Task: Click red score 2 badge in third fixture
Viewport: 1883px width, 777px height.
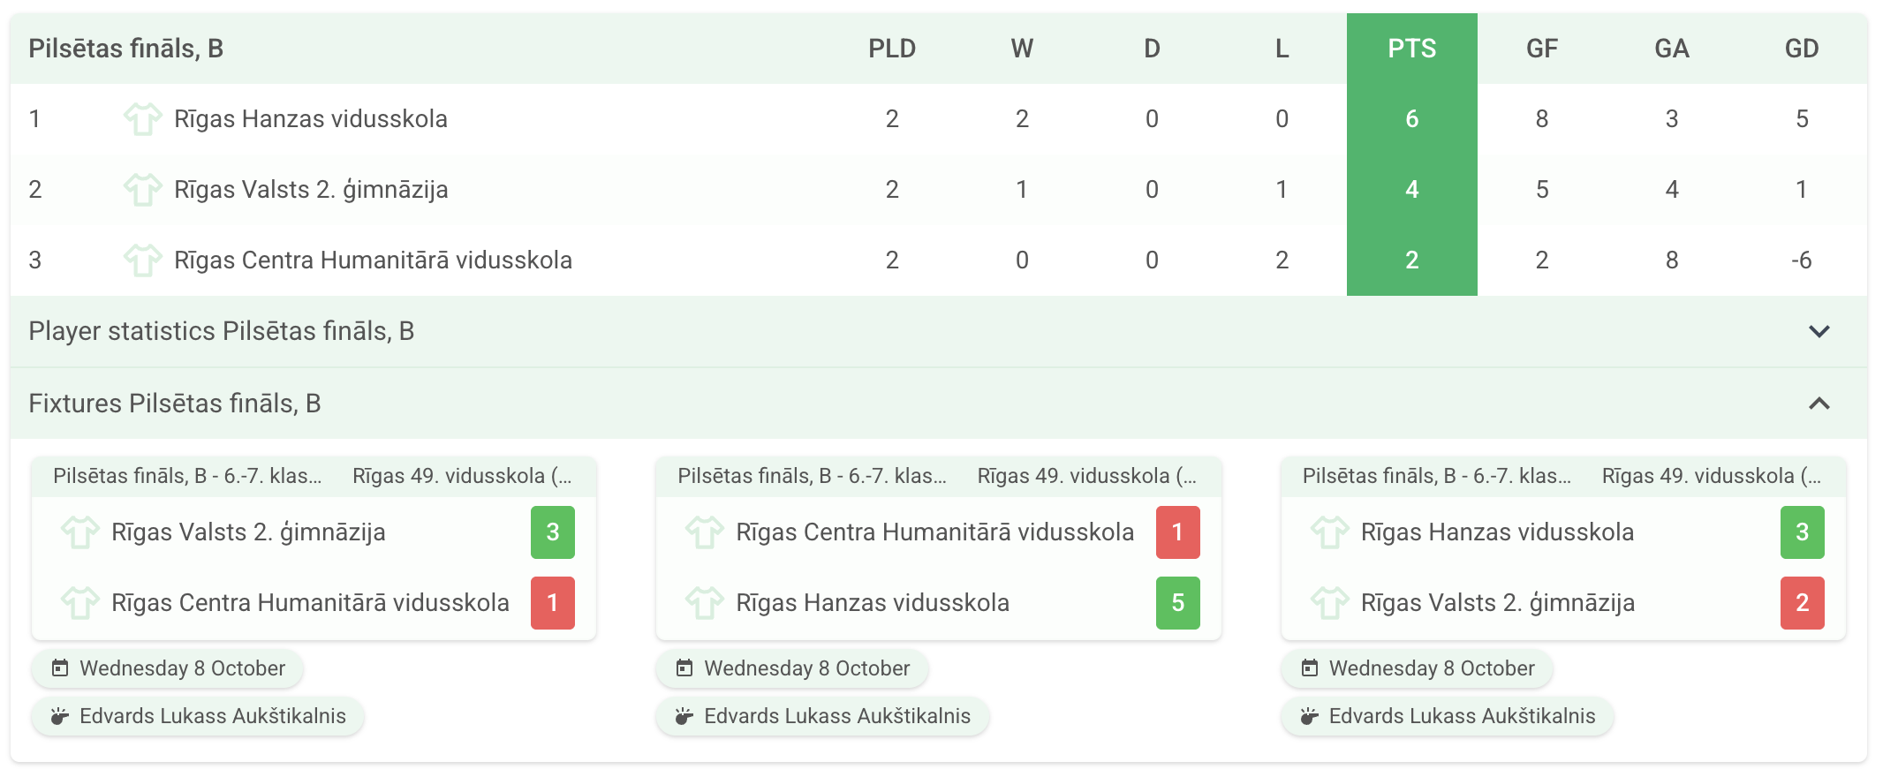Action: coord(1802,603)
